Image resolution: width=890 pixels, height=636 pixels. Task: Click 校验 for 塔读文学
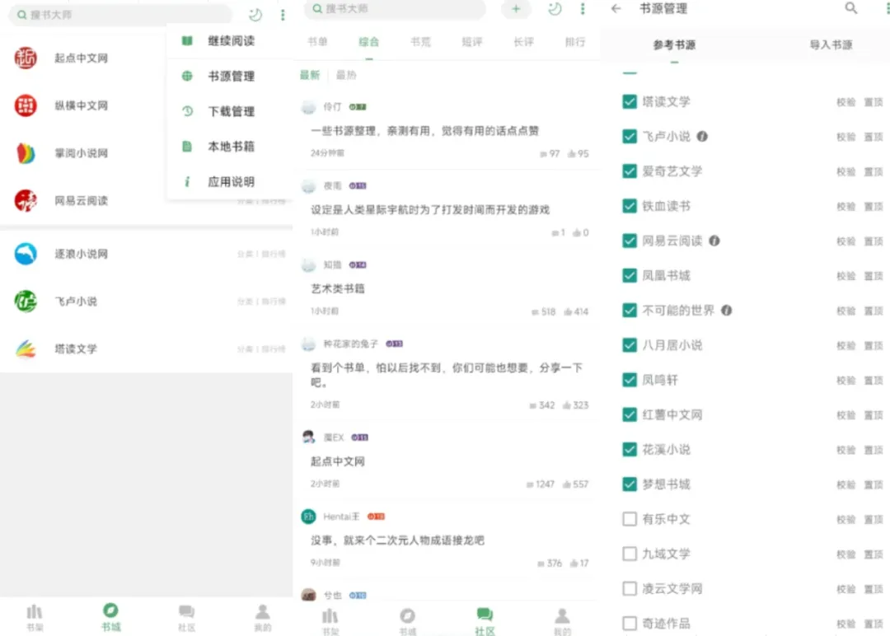(x=845, y=102)
